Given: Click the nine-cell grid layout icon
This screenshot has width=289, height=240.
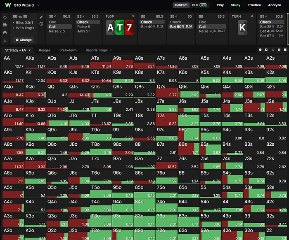Looking at the screenshot, I should tap(279, 50).
